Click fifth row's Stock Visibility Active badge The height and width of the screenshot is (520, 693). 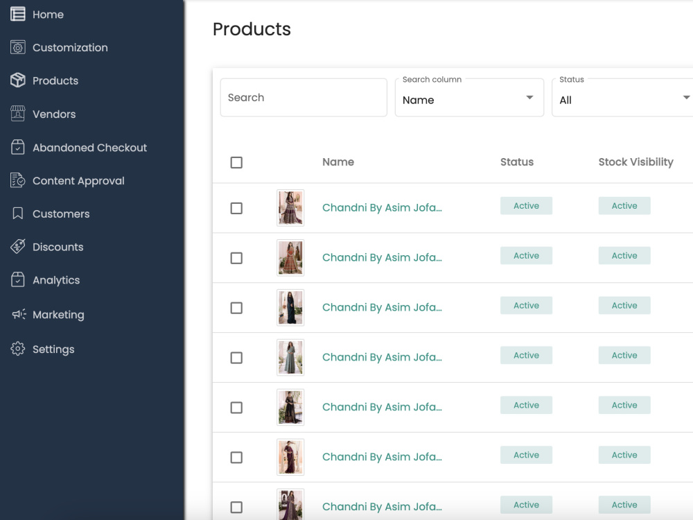(x=624, y=405)
